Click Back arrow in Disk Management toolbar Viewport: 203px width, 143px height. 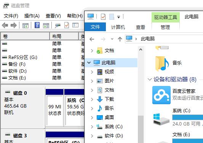[x=5, y=25]
